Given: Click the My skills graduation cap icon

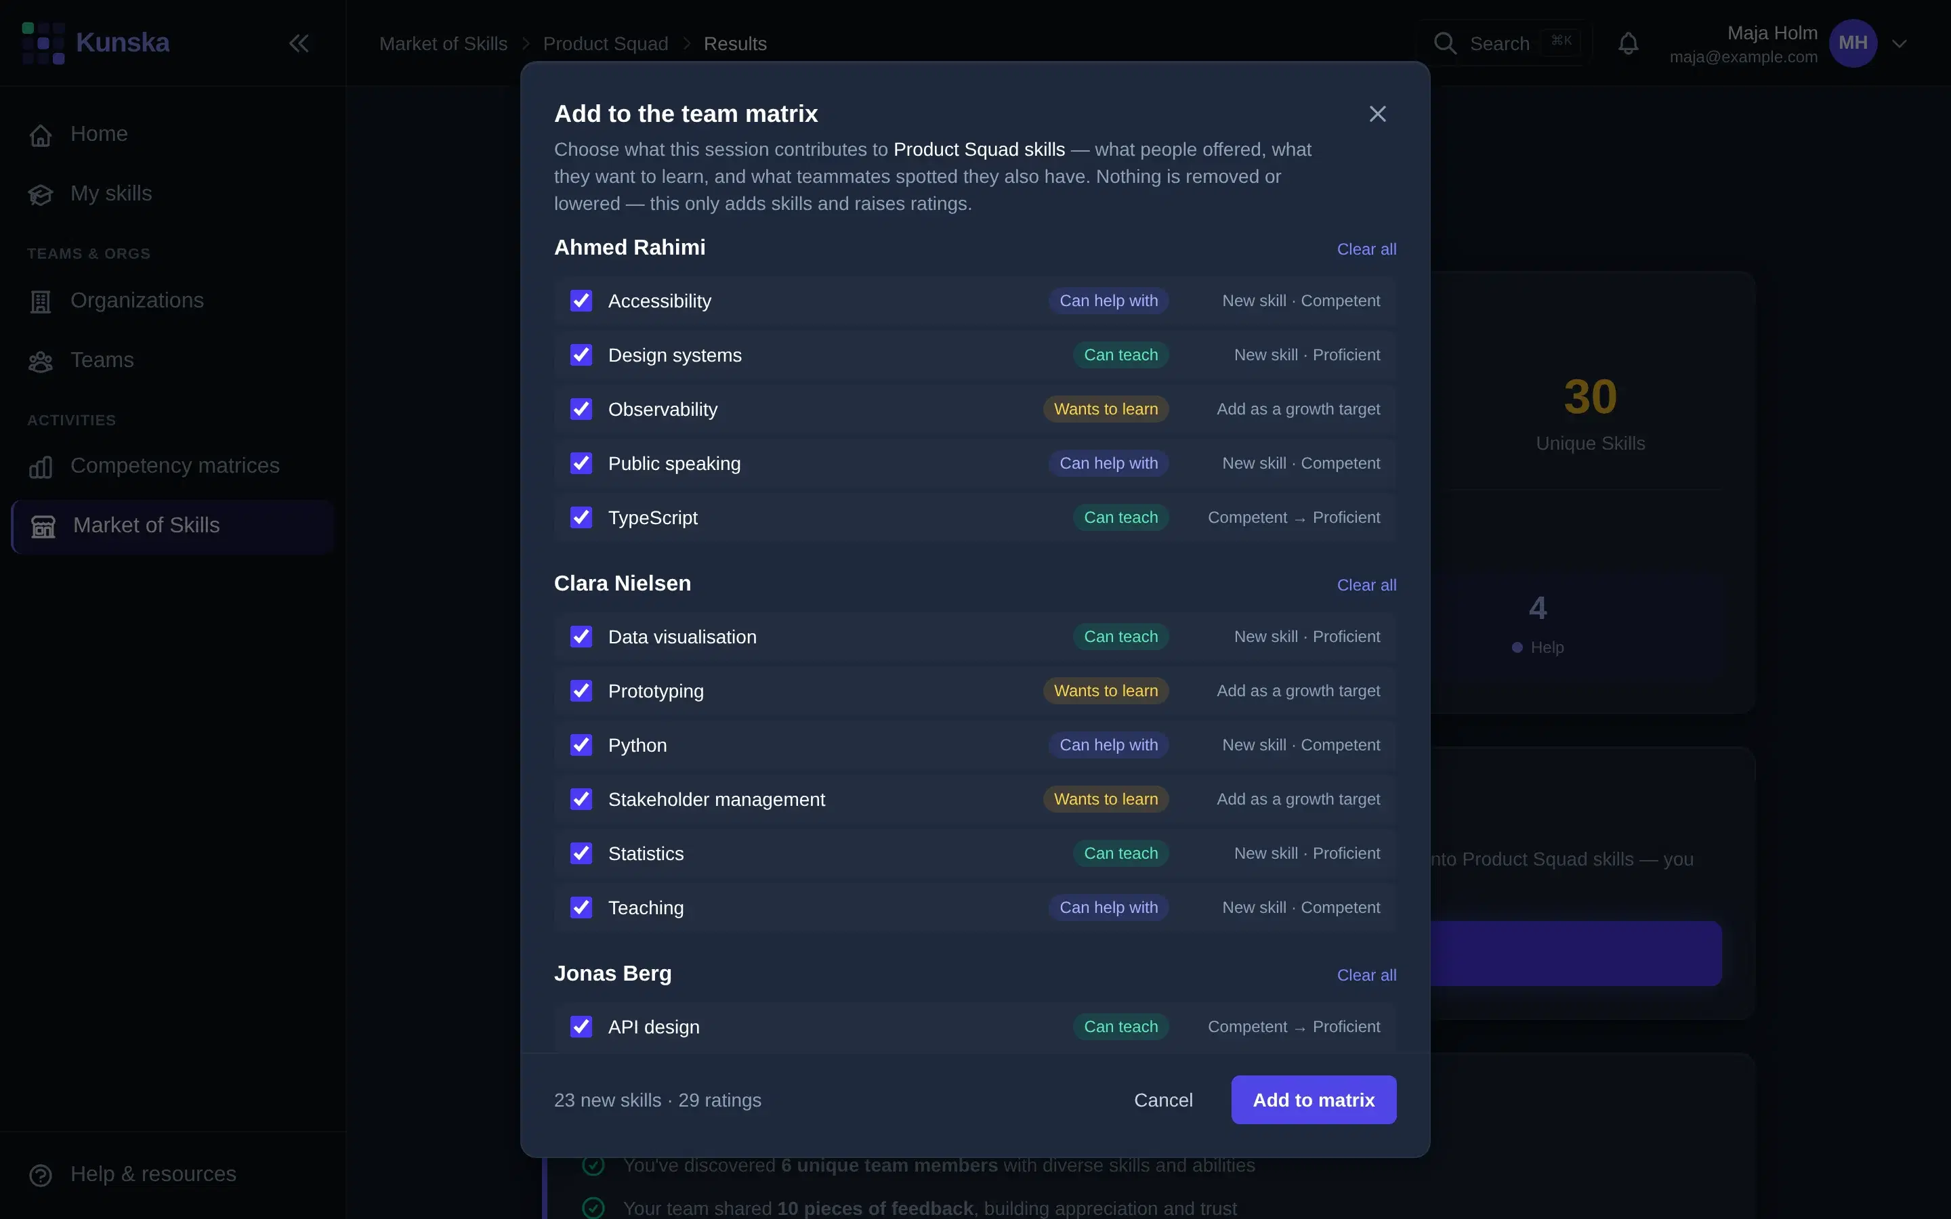Looking at the screenshot, I should tap(41, 194).
